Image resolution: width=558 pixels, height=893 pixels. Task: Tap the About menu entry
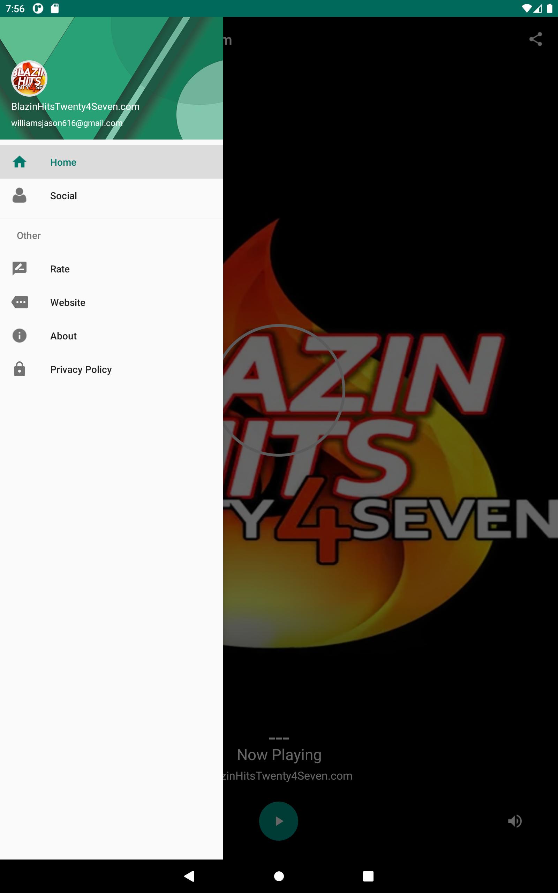112,336
